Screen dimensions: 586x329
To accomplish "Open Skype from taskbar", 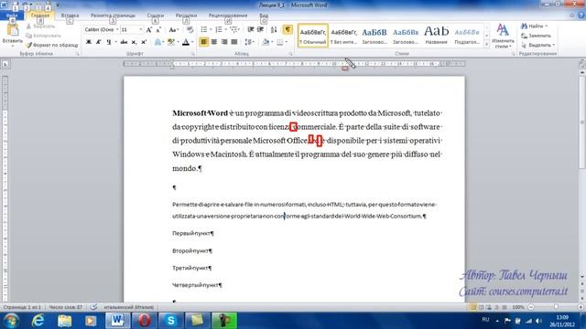I will click(x=171, y=321).
